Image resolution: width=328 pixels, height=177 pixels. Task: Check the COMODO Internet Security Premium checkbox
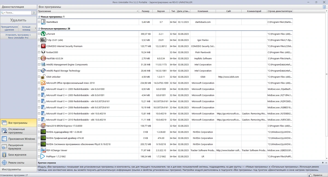pyautogui.click(x=39, y=46)
